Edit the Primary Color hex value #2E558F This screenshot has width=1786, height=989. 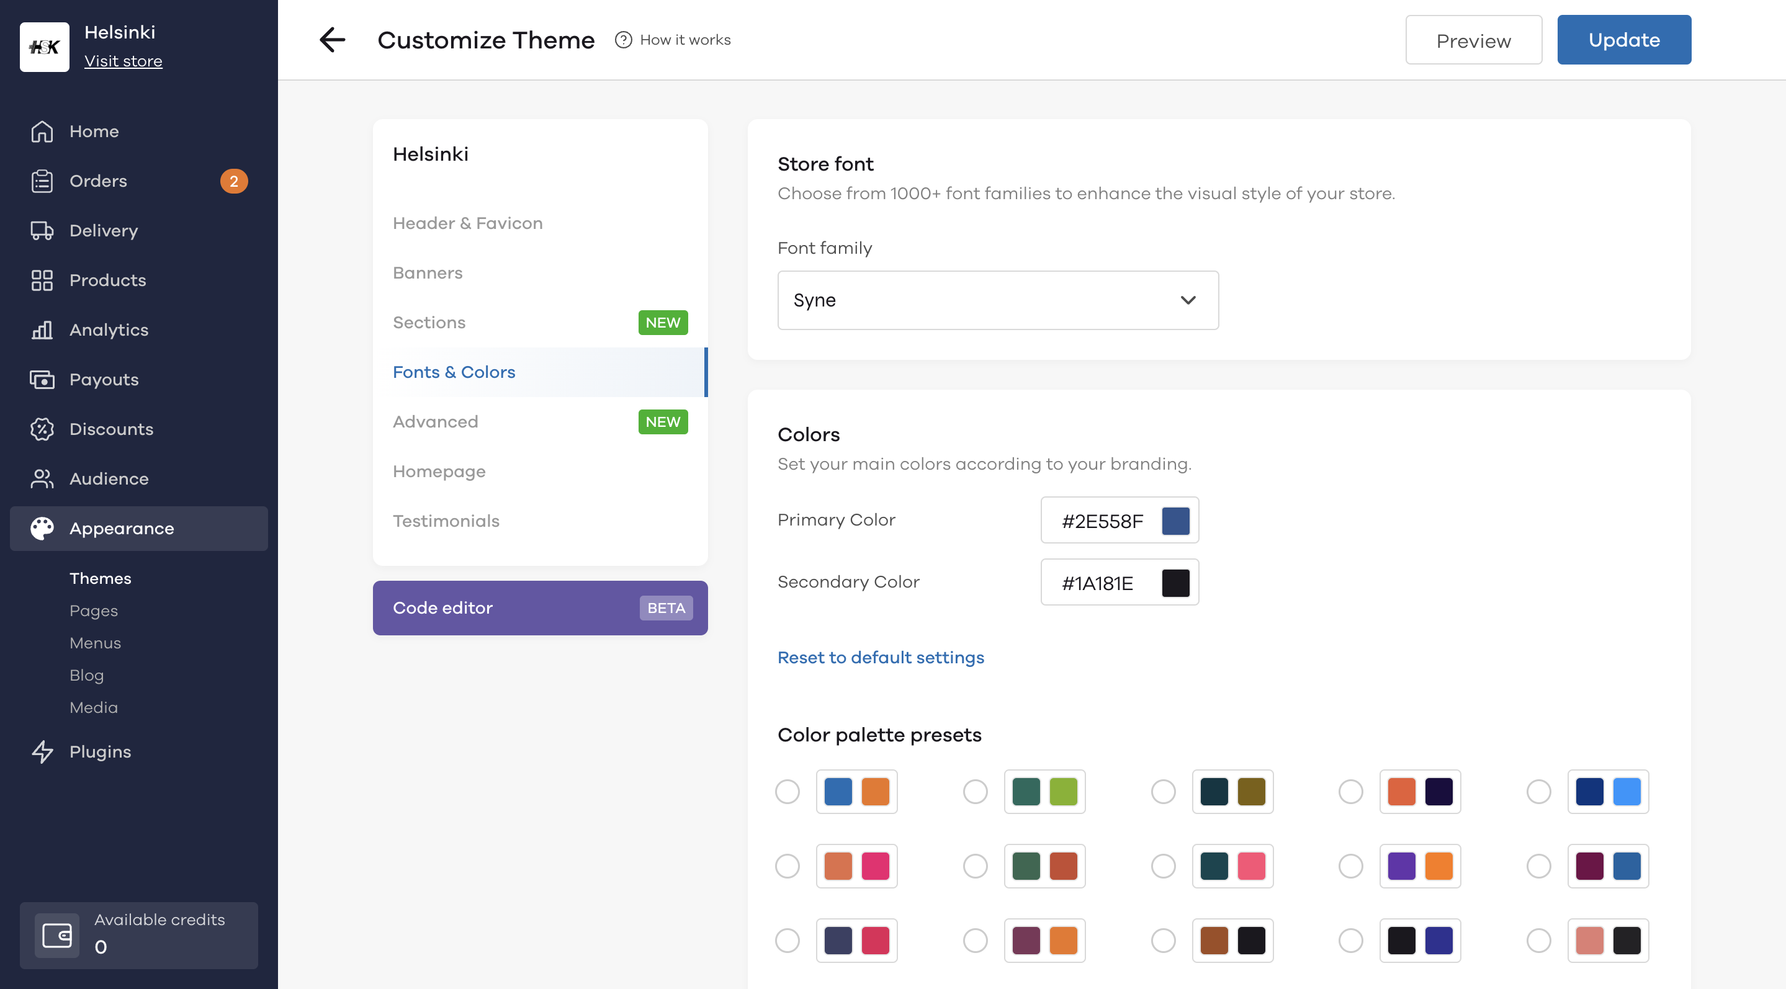coord(1102,521)
